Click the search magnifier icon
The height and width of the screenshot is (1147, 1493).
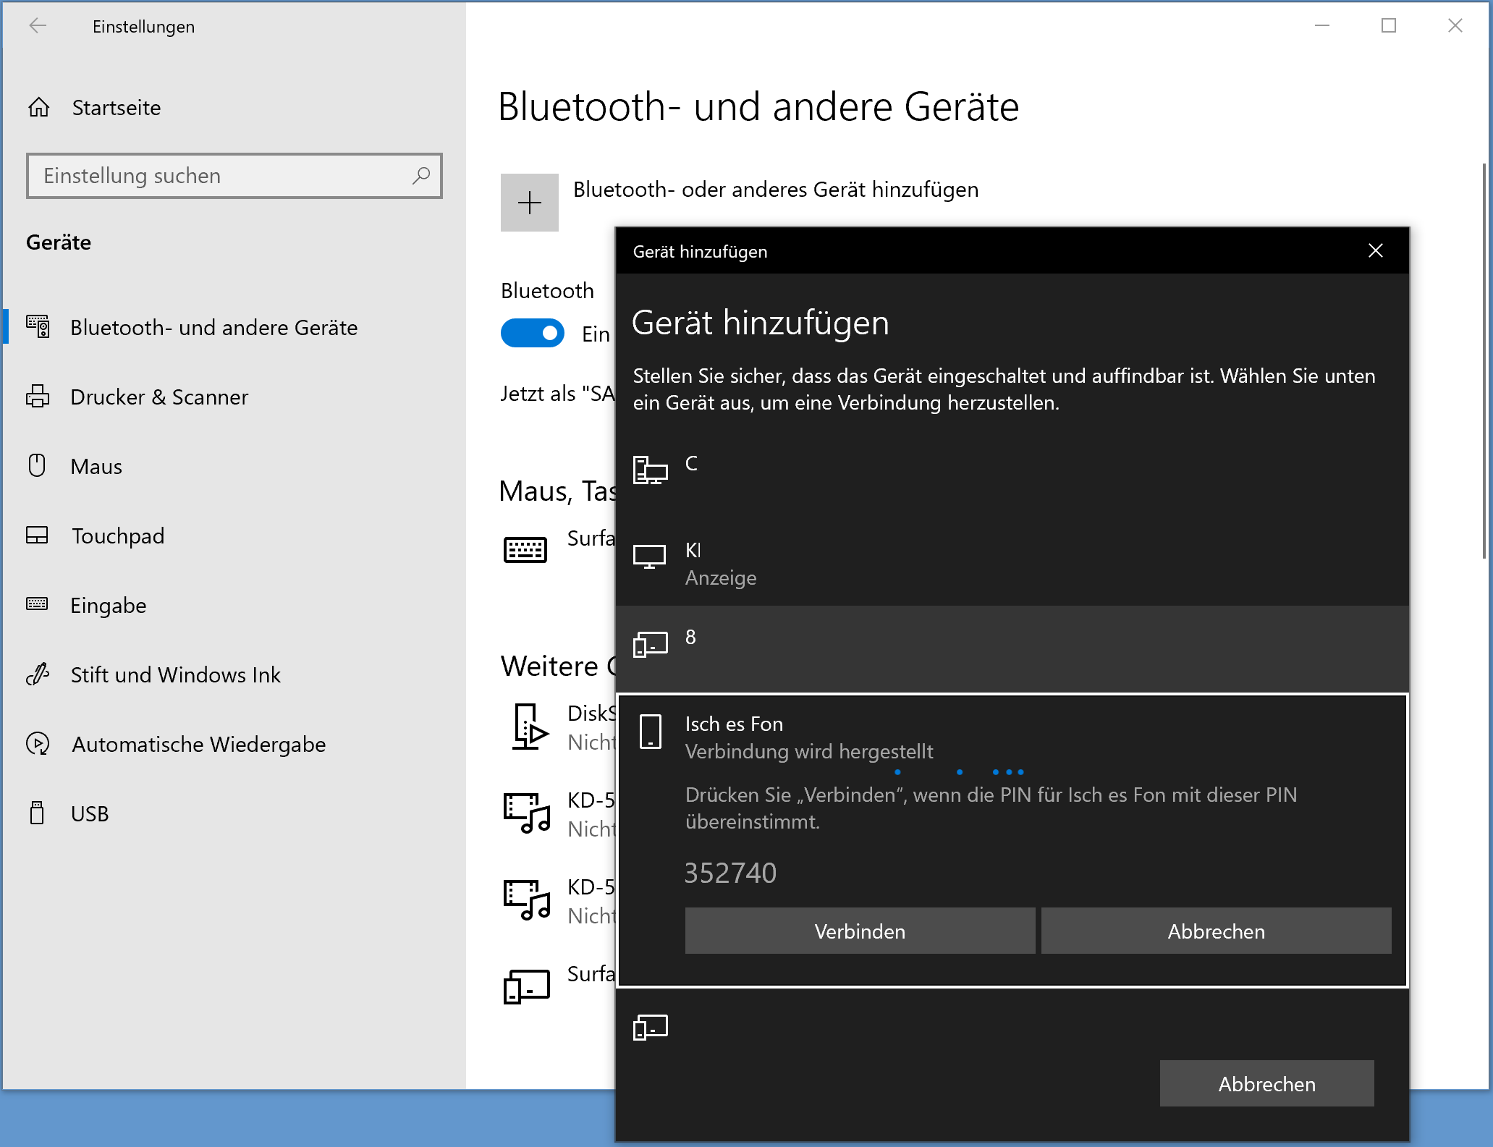[x=421, y=176]
